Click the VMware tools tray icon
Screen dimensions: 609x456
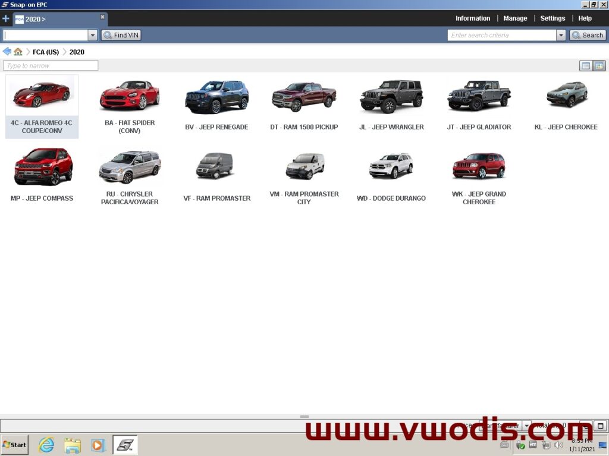click(533, 444)
